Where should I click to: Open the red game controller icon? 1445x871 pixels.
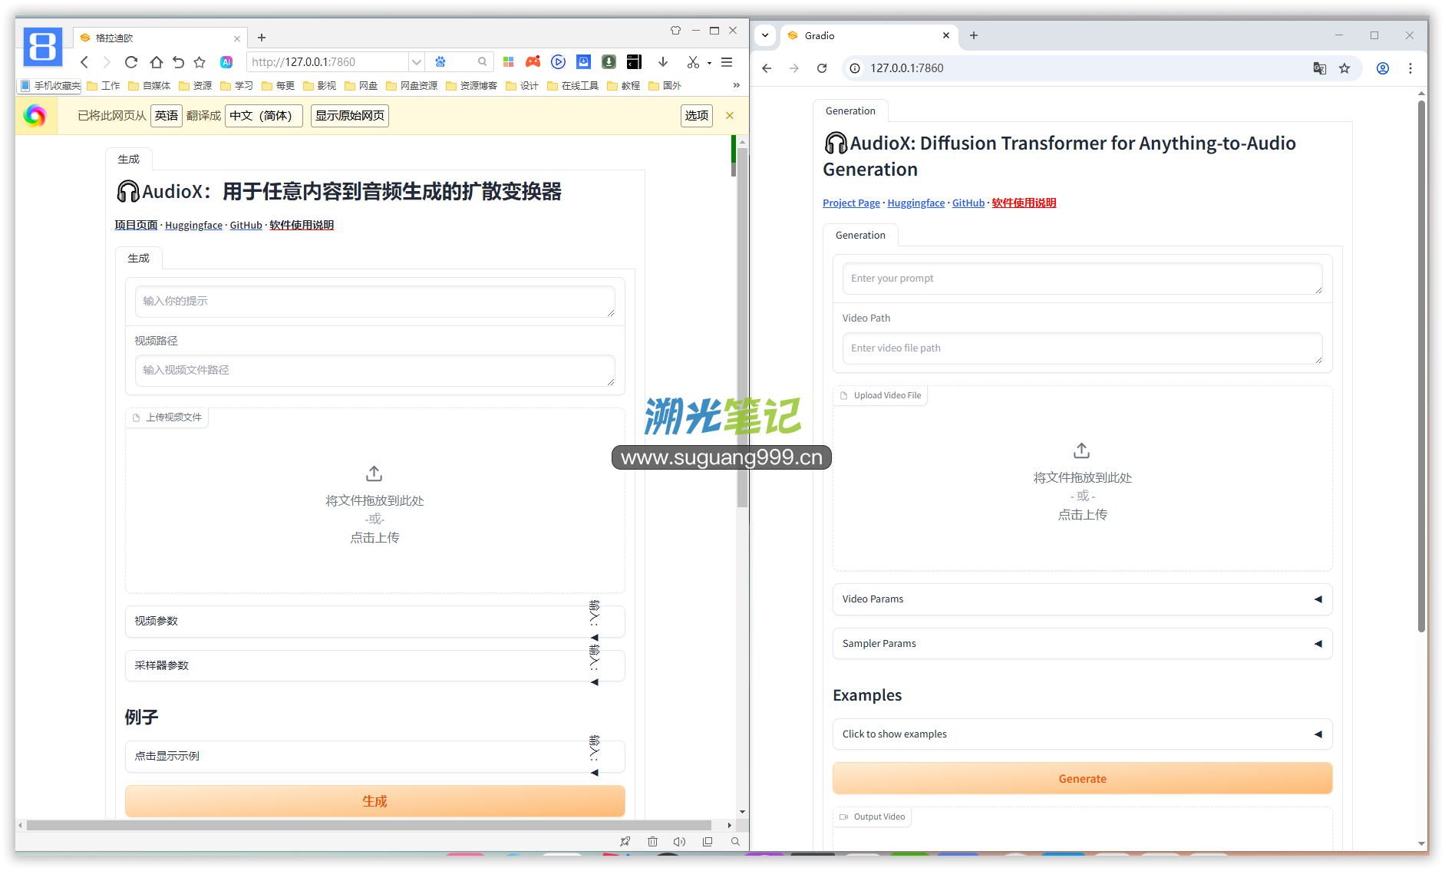pos(533,61)
